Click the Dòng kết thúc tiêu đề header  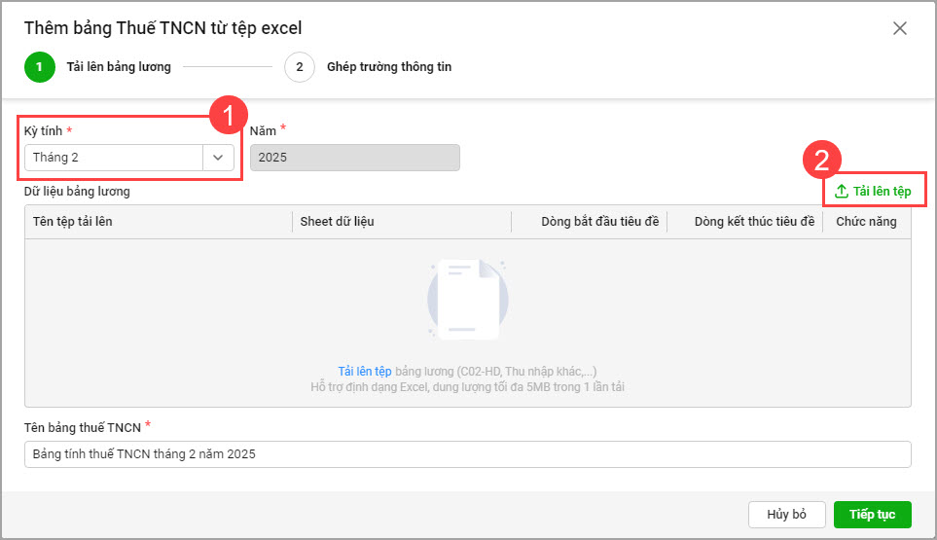[754, 222]
